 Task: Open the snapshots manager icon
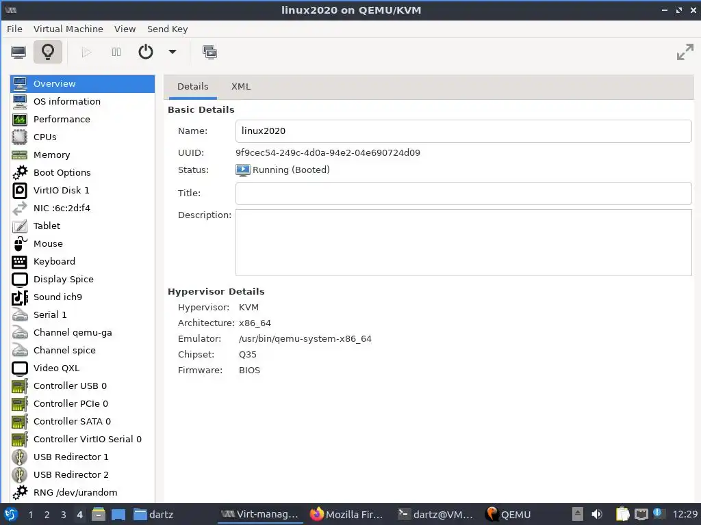[x=209, y=52]
